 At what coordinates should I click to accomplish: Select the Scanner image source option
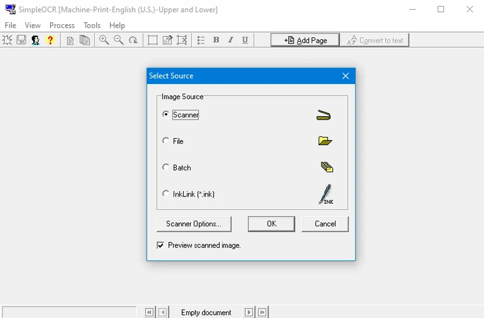click(166, 114)
